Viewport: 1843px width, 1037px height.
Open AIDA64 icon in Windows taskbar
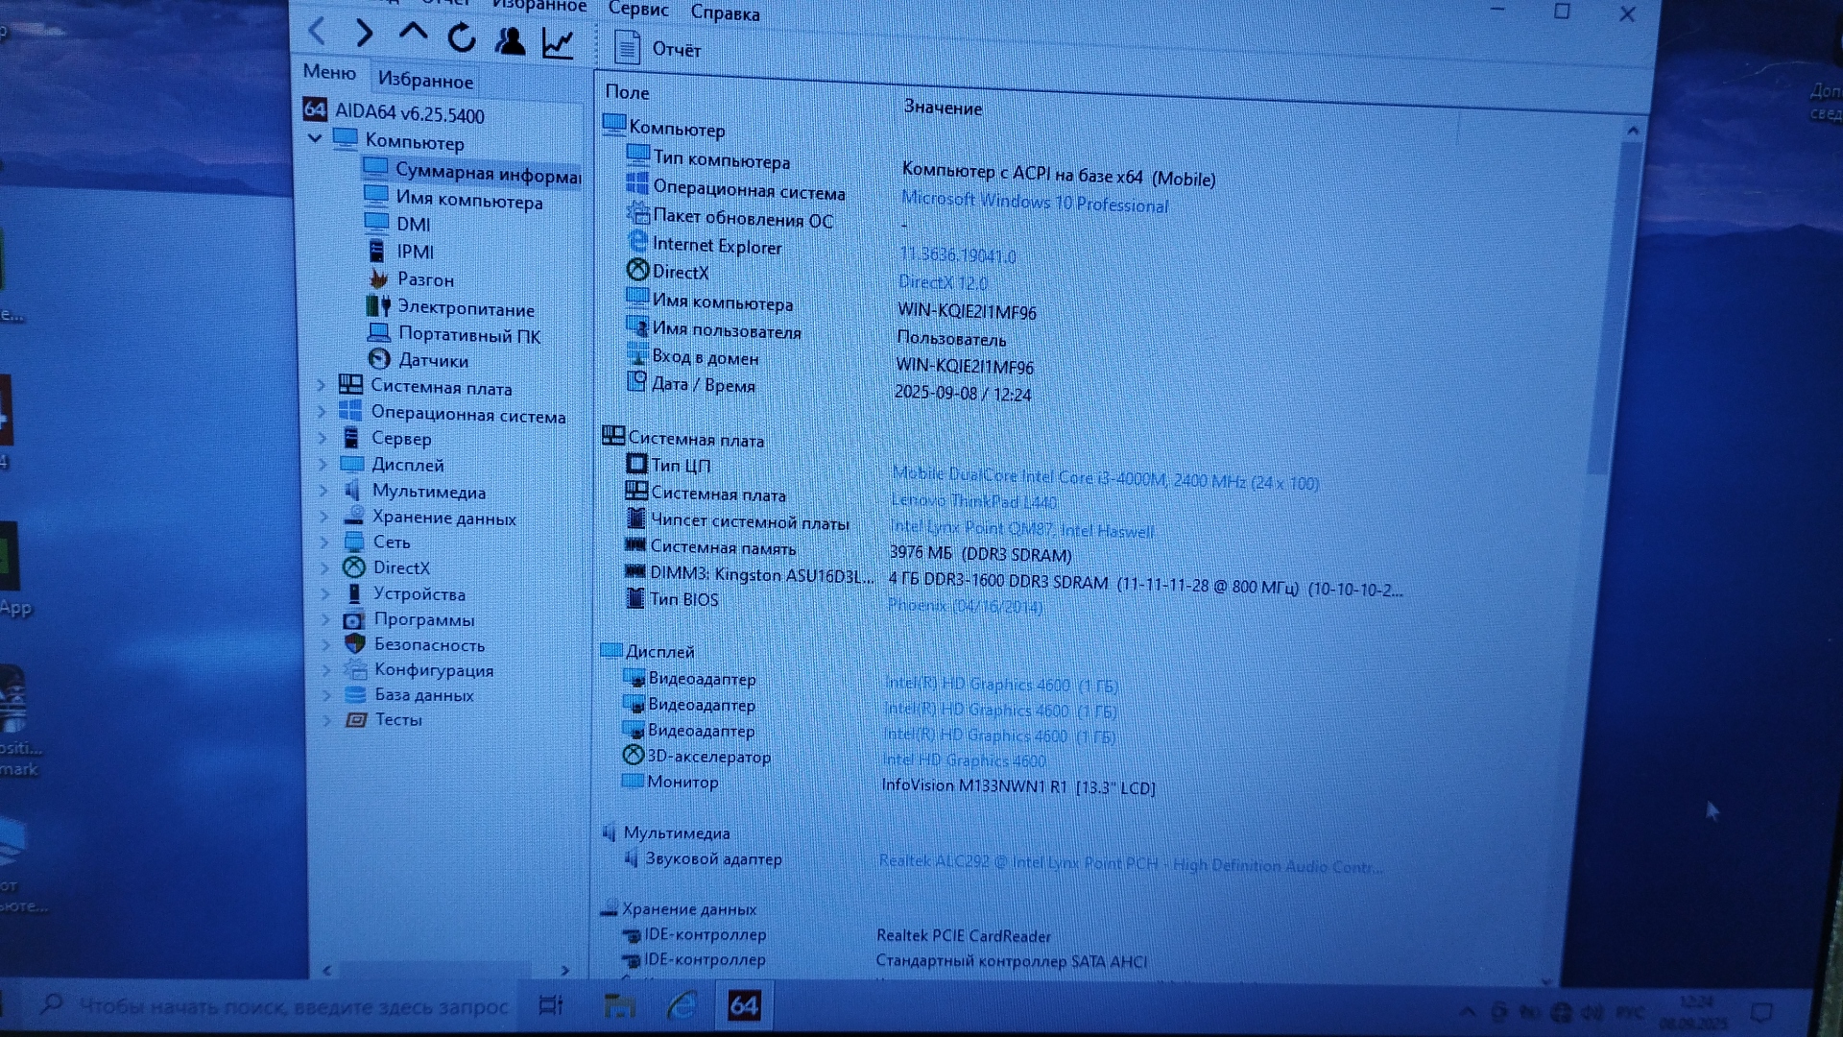(744, 1005)
